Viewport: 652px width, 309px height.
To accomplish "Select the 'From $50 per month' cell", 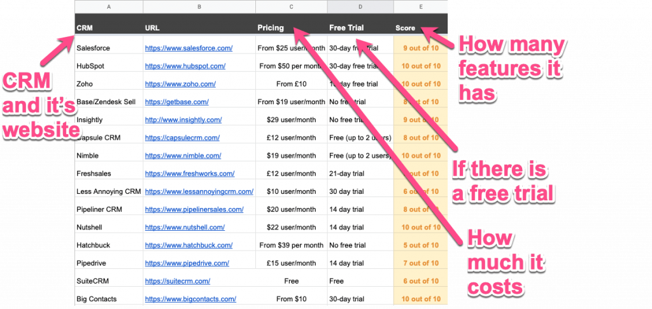I will [292, 63].
